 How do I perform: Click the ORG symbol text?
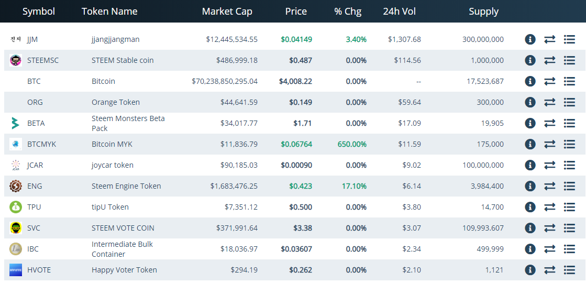[x=35, y=102]
